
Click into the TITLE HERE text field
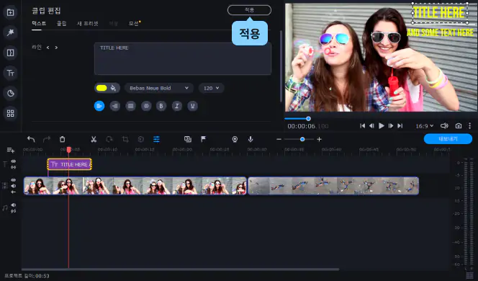(183, 58)
